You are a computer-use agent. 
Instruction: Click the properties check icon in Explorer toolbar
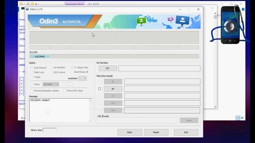(x=28, y=4)
